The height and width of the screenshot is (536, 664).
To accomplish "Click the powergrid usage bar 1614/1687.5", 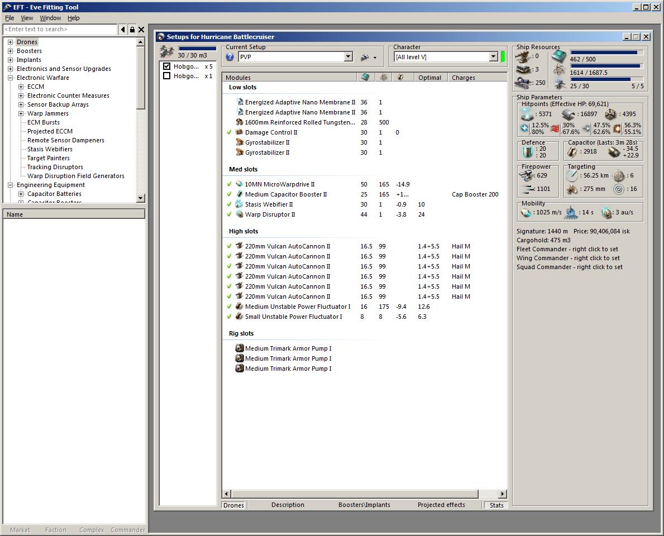I will tap(606, 66).
